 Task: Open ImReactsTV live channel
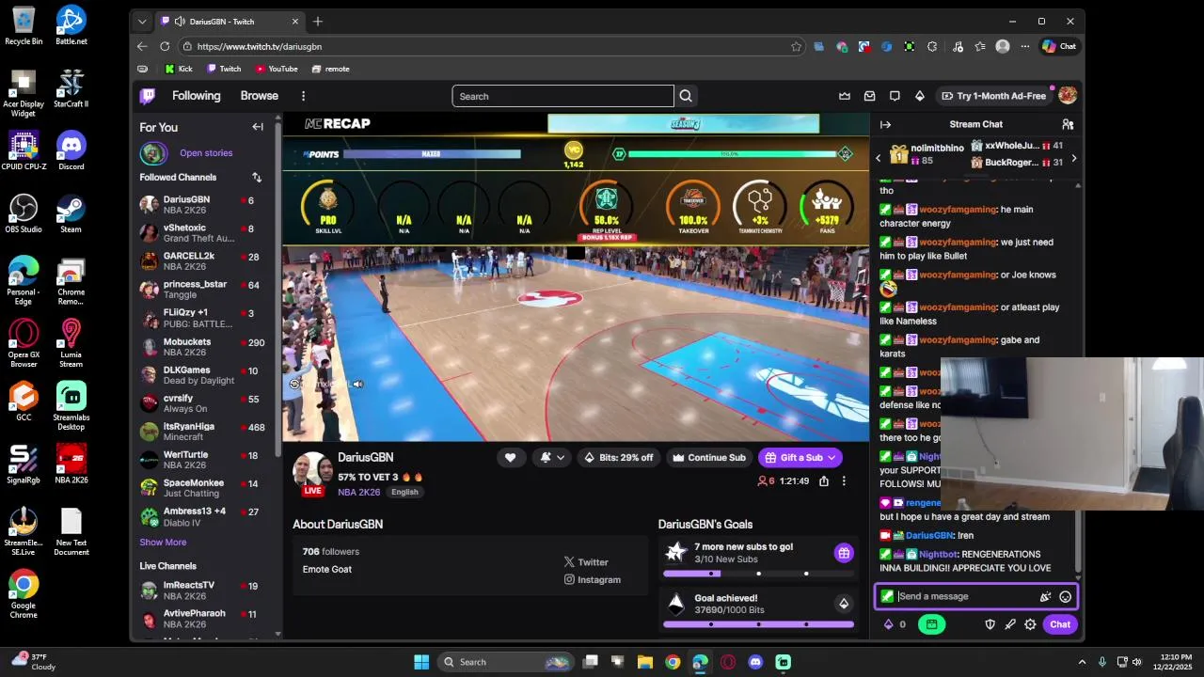204,590
